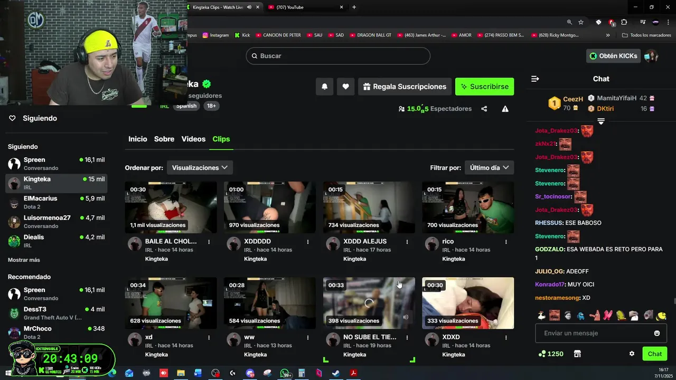Screen dimensions: 676x380
Task: Click the 18+ tag badge
Action: (211, 106)
